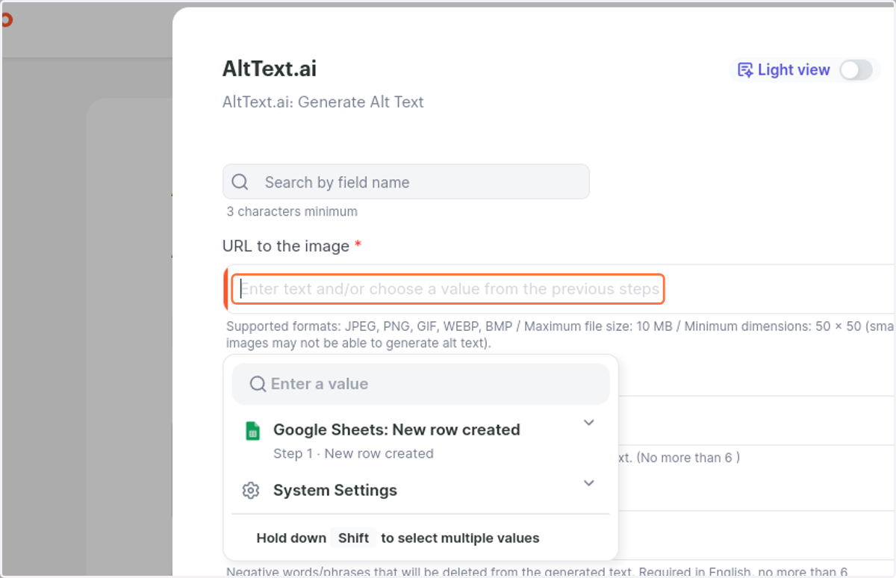Expand the System Settings chevron

(x=589, y=483)
